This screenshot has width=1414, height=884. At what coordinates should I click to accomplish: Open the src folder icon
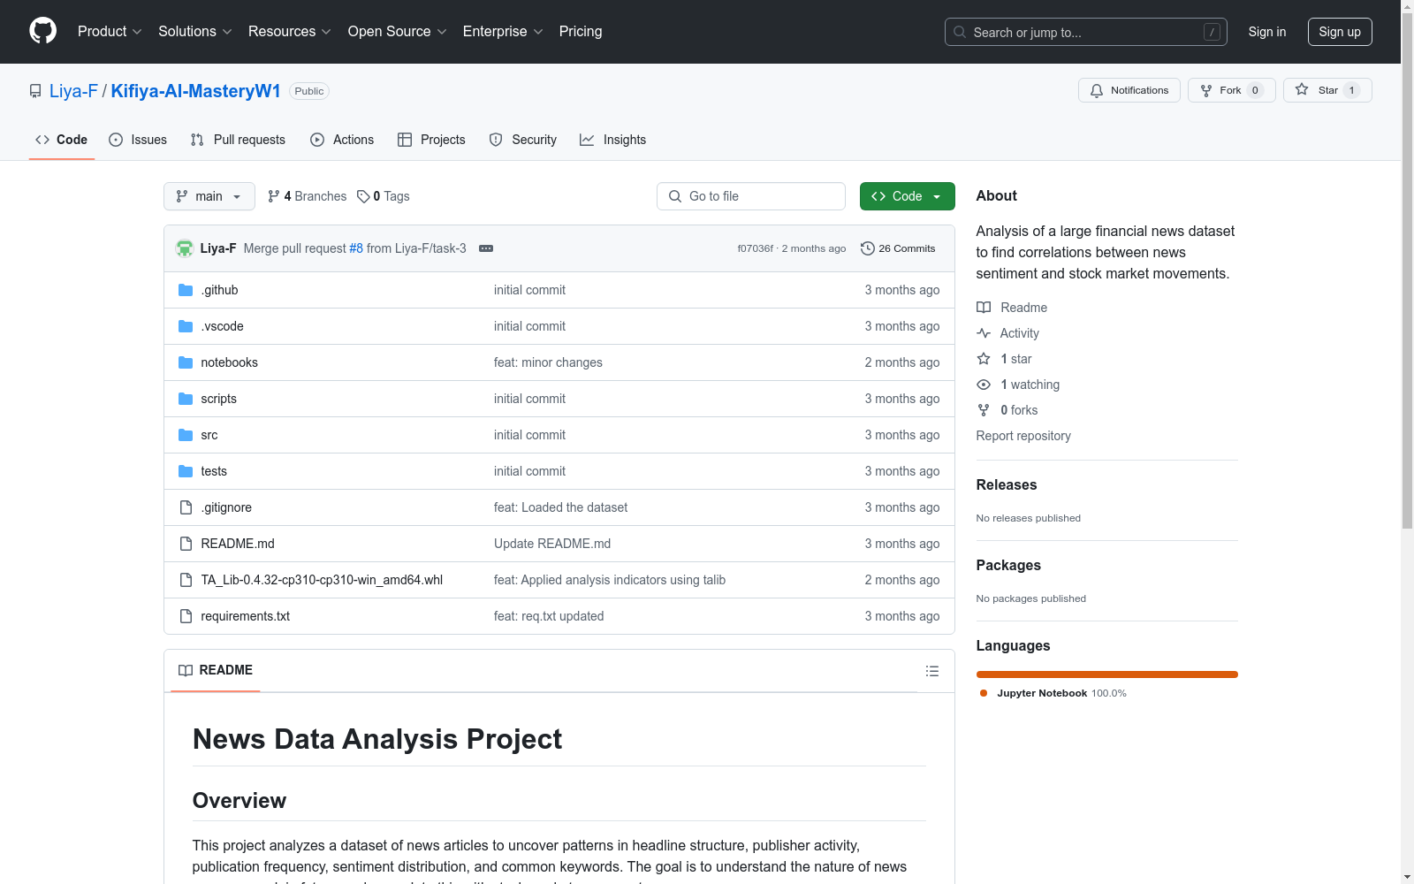(186, 435)
